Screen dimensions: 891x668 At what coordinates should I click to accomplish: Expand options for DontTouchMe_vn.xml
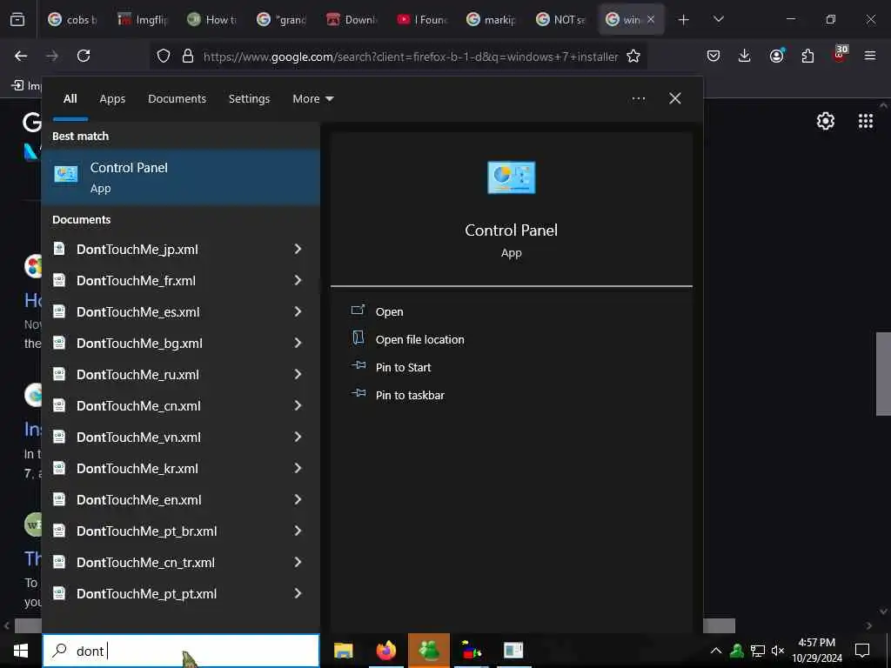[298, 437]
